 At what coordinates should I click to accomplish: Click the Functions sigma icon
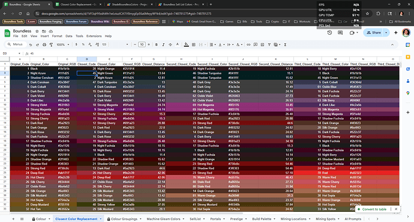tap(285, 44)
